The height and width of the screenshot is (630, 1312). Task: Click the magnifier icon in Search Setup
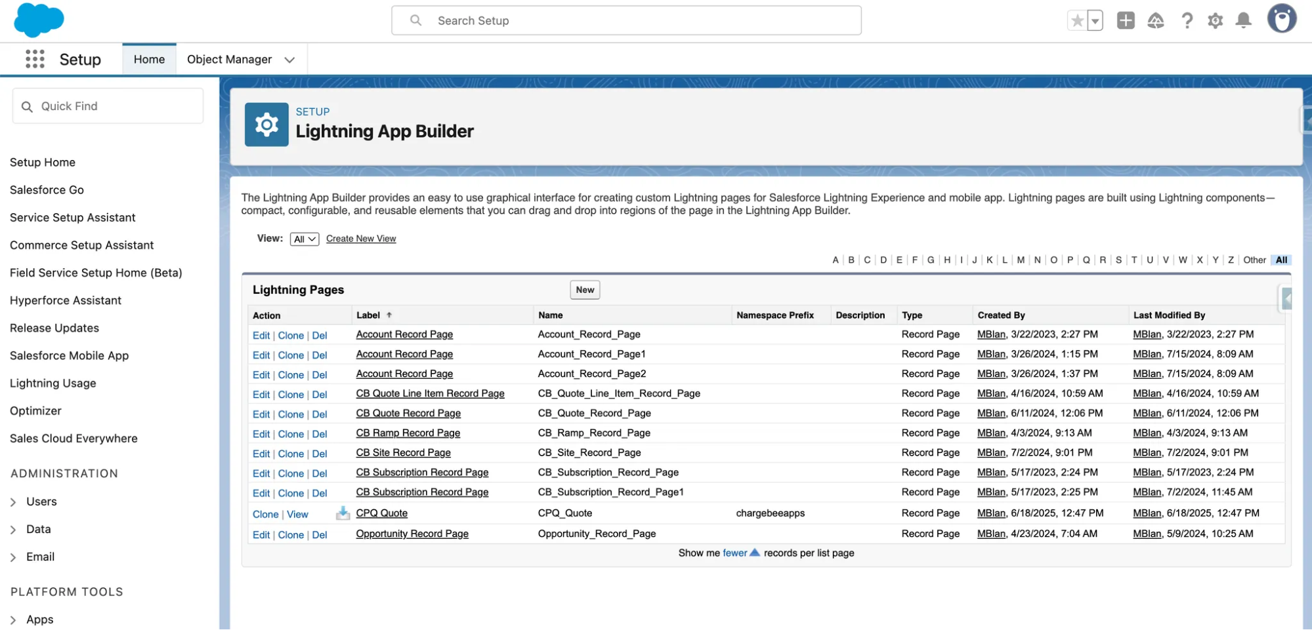tap(415, 20)
